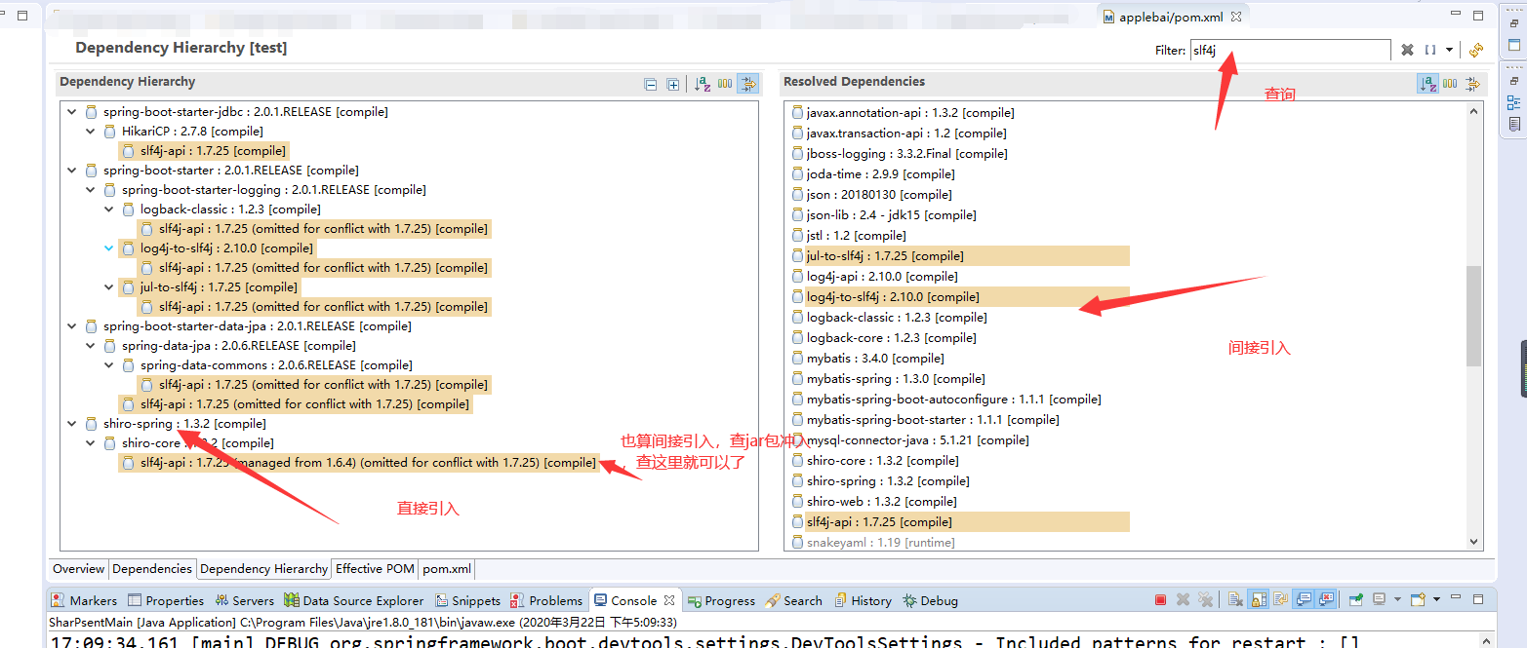Collapse spring-boot-starter-data-jpa node
The image size is (1527, 648).
[x=71, y=326]
